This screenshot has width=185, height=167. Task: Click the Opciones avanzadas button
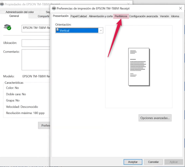pyautogui.click(x=155, y=118)
